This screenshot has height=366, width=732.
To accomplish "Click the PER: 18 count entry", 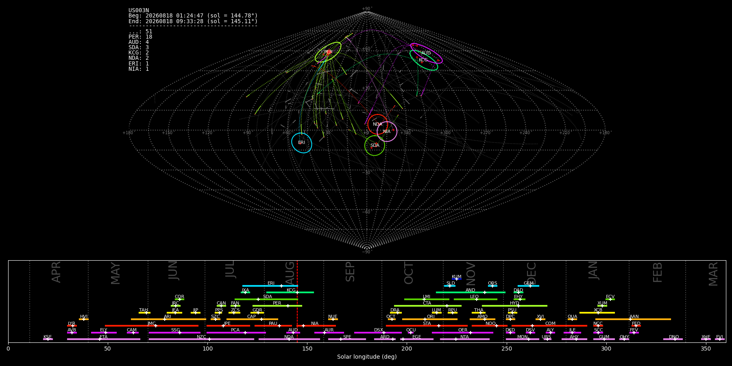I will [x=140, y=37].
